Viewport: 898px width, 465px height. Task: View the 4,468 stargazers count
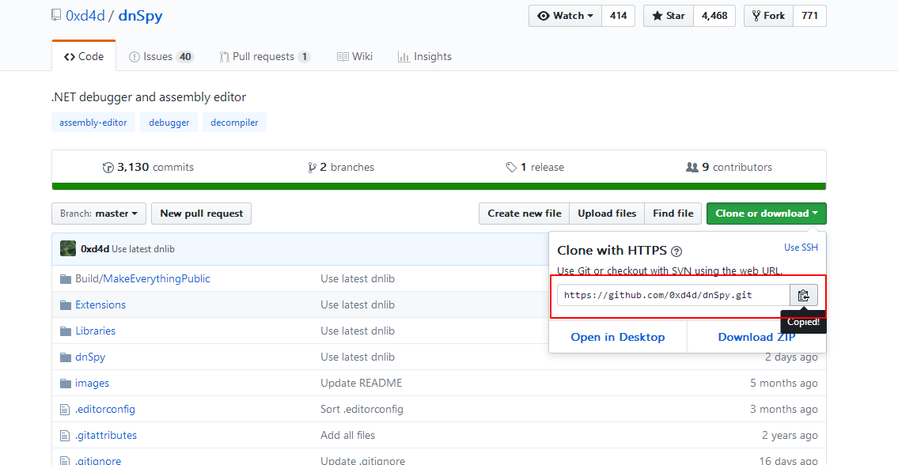[x=714, y=16]
